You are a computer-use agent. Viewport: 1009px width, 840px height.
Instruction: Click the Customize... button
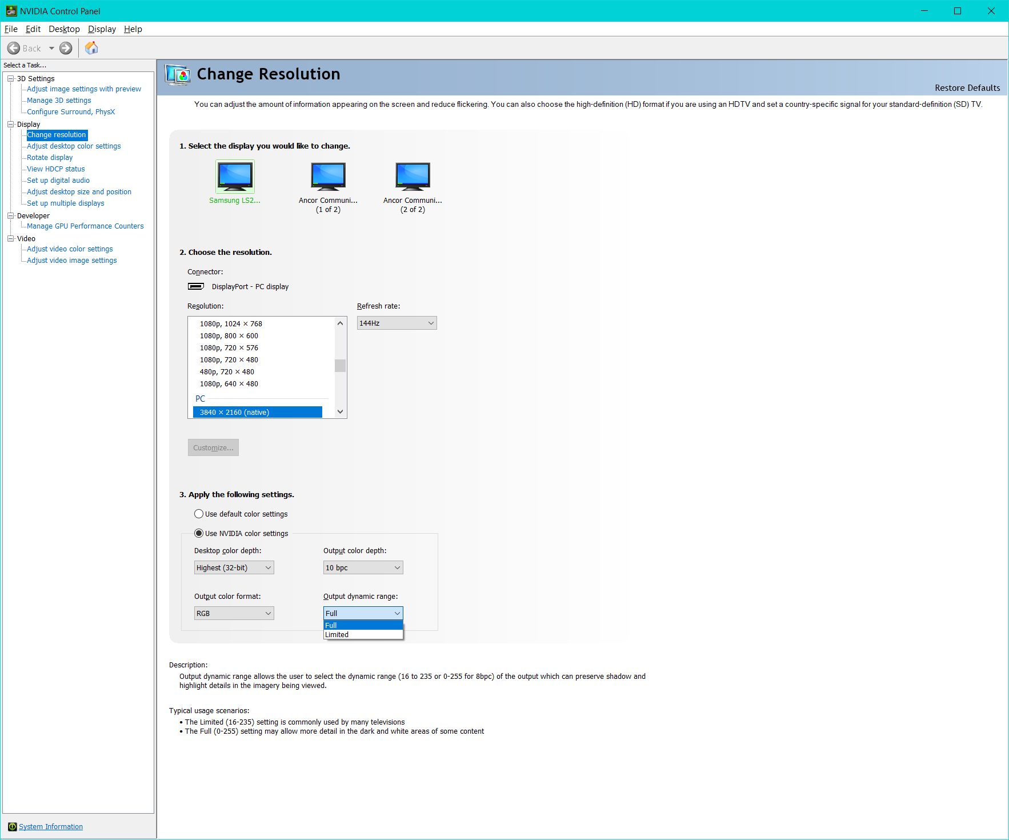[213, 447]
